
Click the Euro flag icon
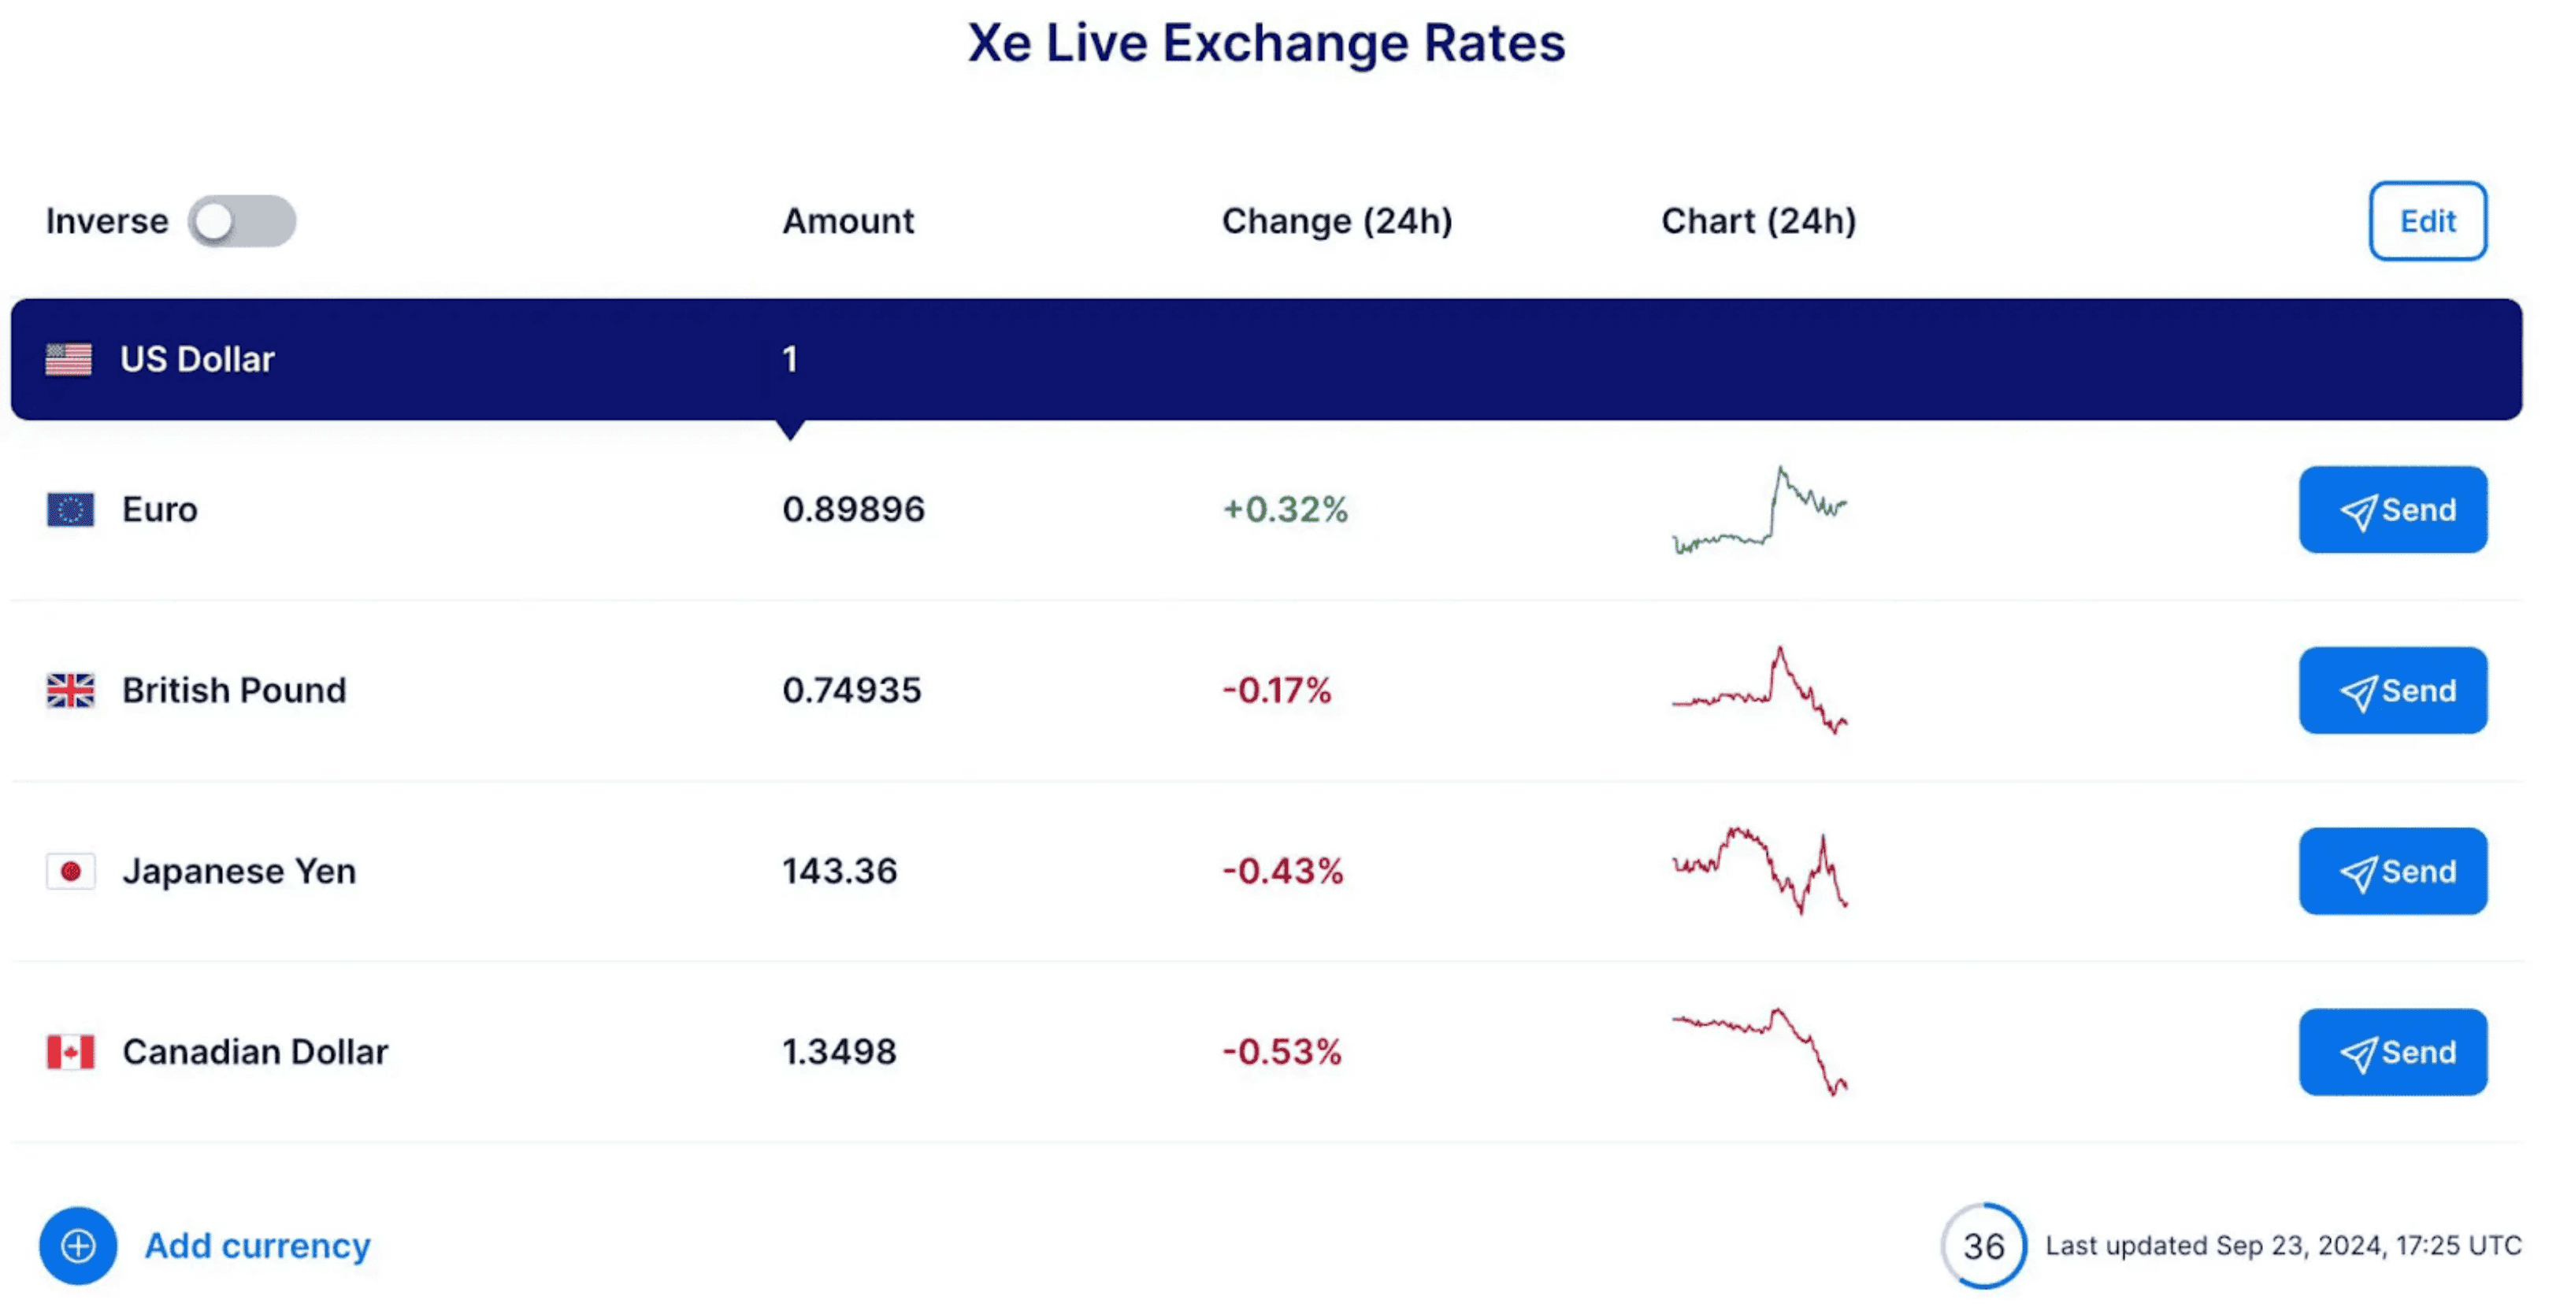(x=71, y=509)
